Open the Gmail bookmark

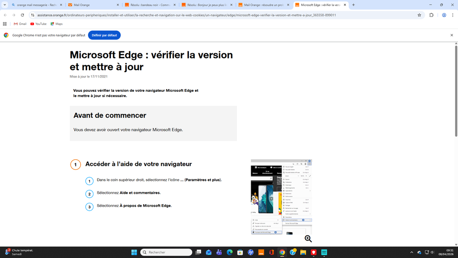tap(20, 24)
